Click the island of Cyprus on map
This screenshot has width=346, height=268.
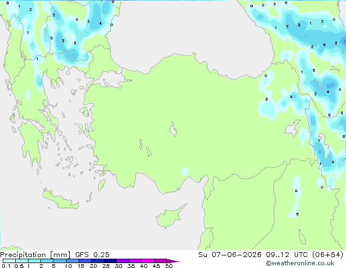pyautogui.click(x=170, y=217)
